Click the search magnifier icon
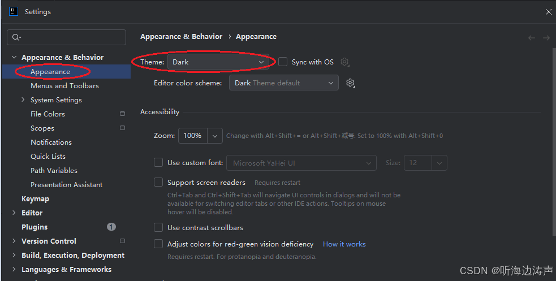The image size is (556, 281). click(16, 37)
